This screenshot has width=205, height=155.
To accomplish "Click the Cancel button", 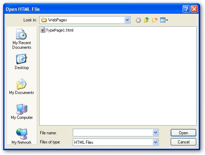I will 183,142.
